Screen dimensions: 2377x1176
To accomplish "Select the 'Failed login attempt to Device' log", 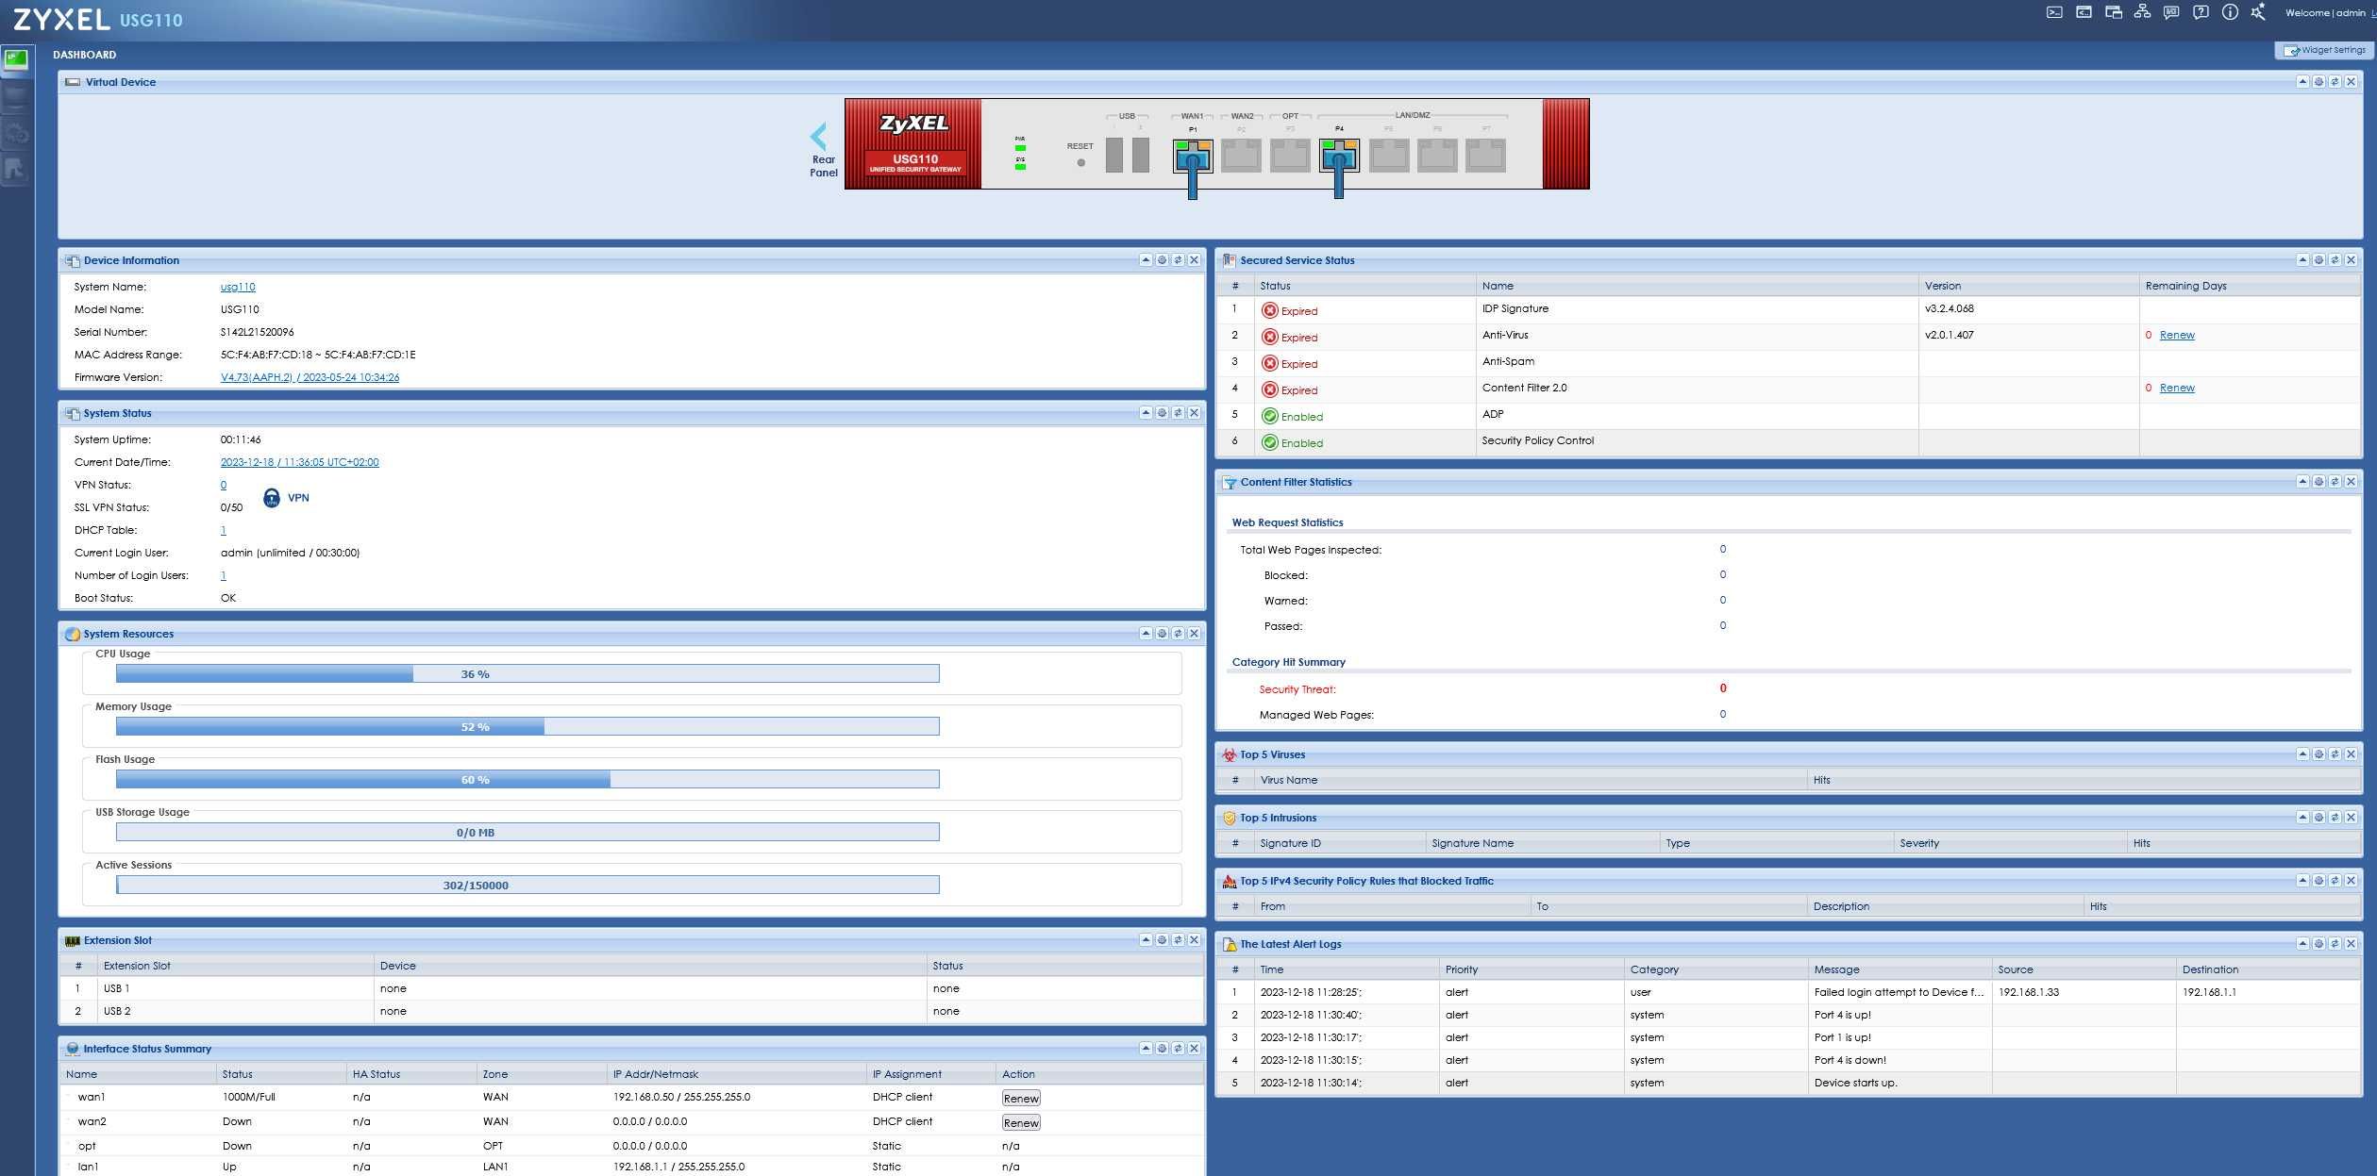I will pyautogui.click(x=1899, y=992).
